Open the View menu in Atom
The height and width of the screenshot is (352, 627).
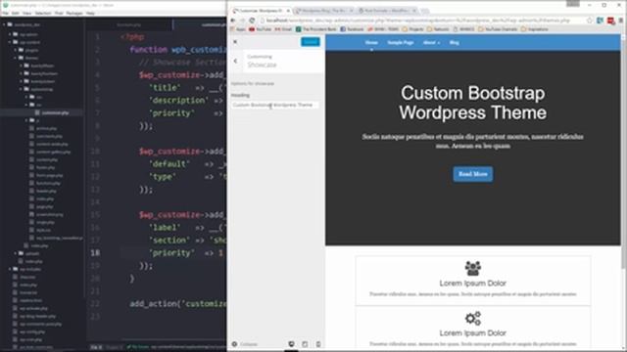pyautogui.click(x=27, y=13)
